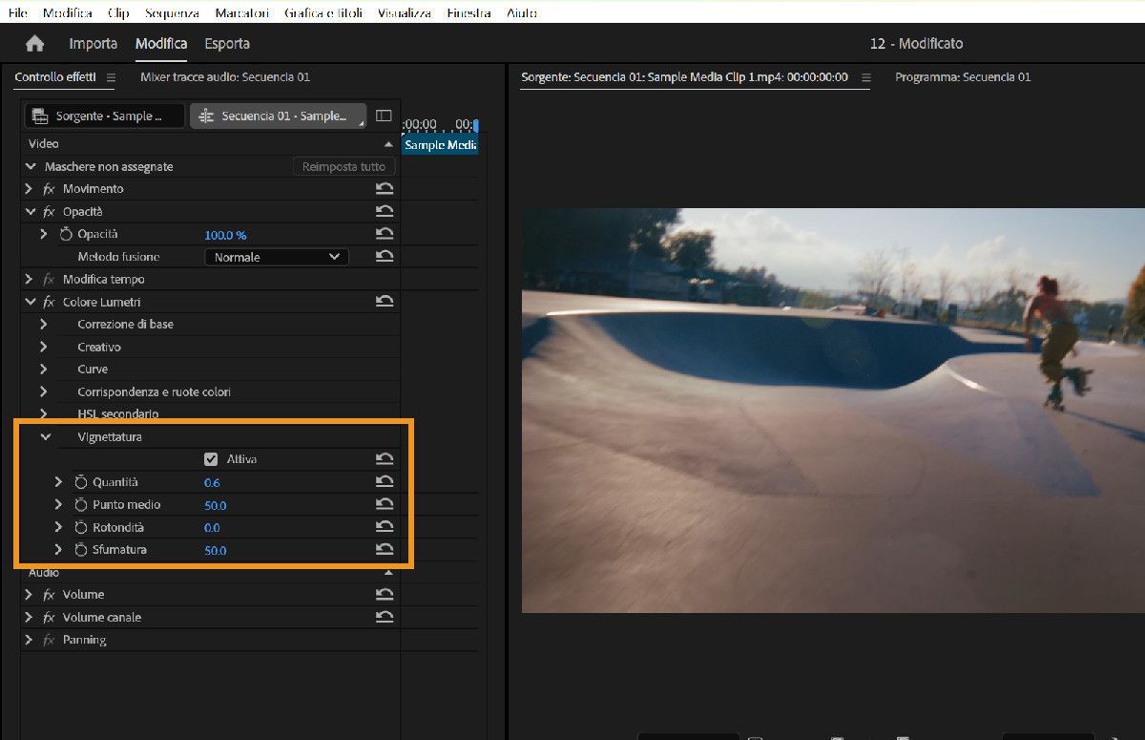The width and height of the screenshot is (1145, 740).
Task: Expand the Panning effect
Action: [29, 640]
